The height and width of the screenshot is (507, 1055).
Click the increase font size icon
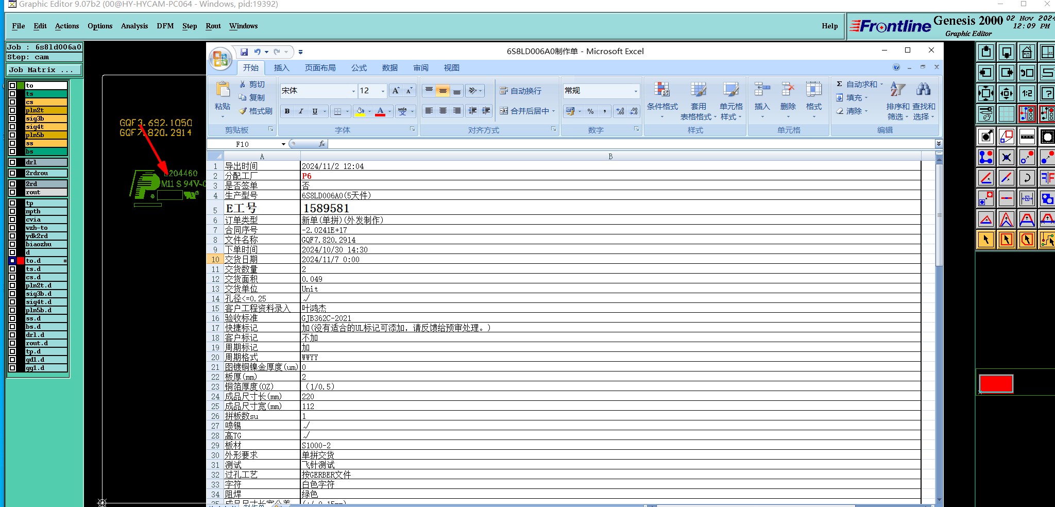pyautogui.click(x=396, y=91)
